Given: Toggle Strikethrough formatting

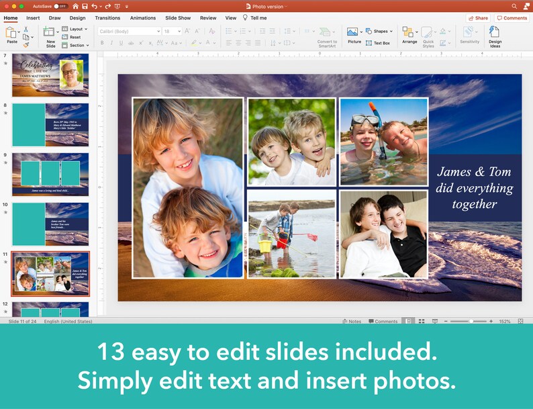Looking at the screenshot, I should pos(131,43).
